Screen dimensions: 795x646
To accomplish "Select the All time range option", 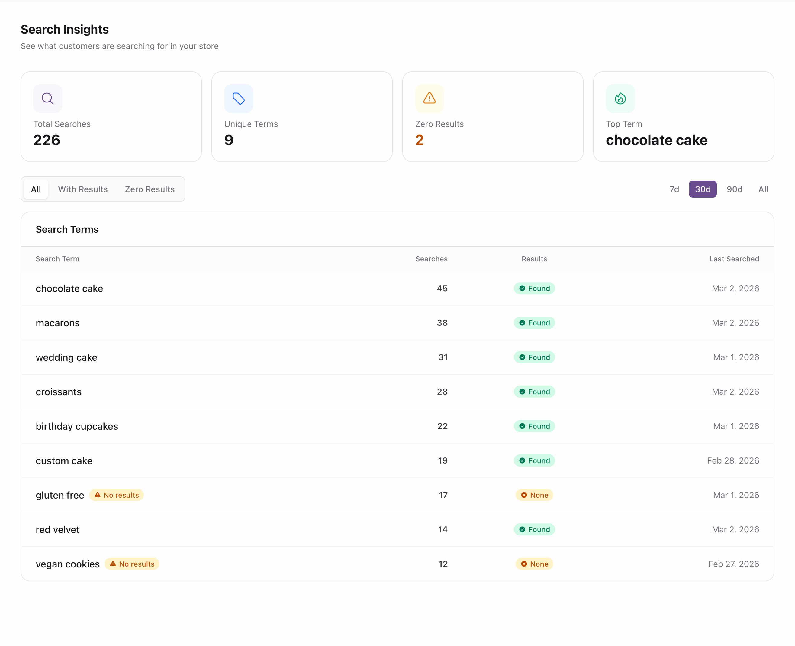I will (763, 189).
